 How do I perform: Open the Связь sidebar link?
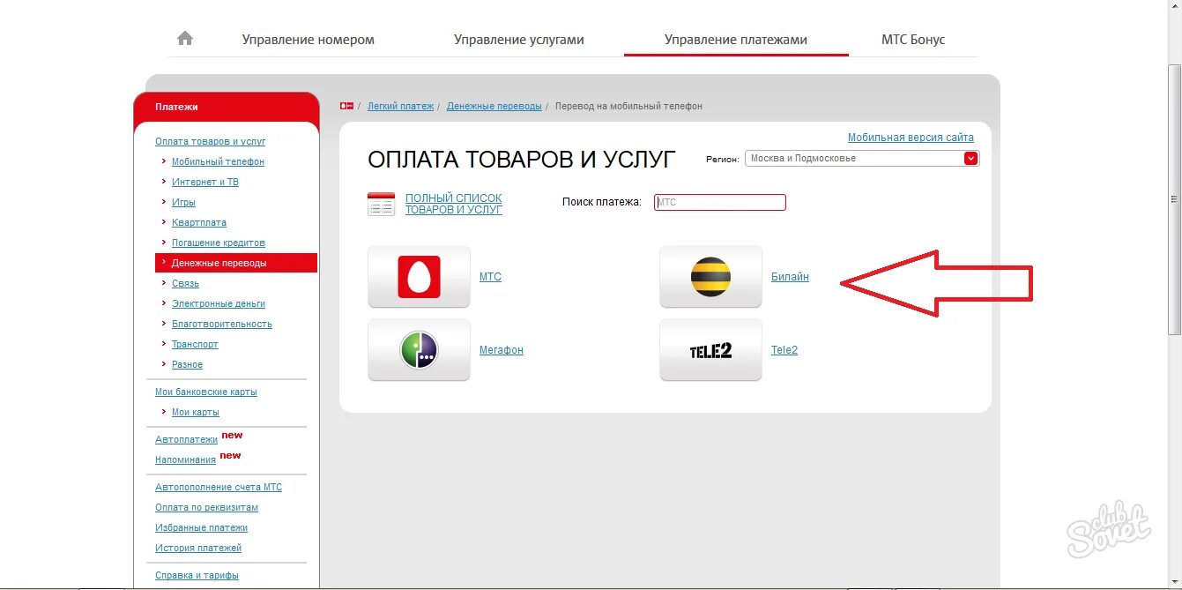185,283
